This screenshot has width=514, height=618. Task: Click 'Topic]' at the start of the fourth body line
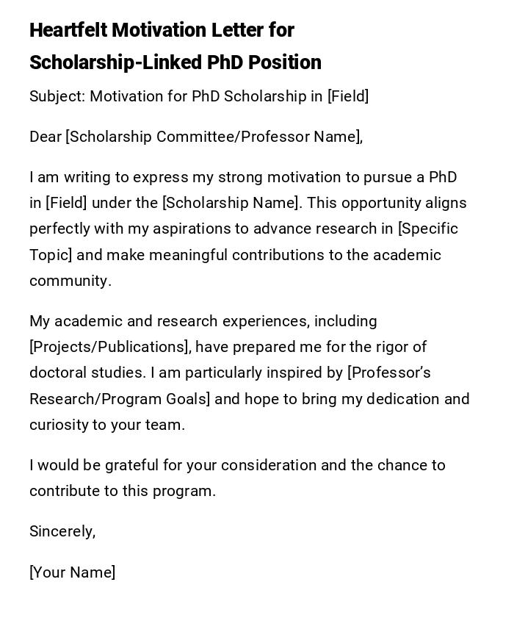tap(51, 255)
